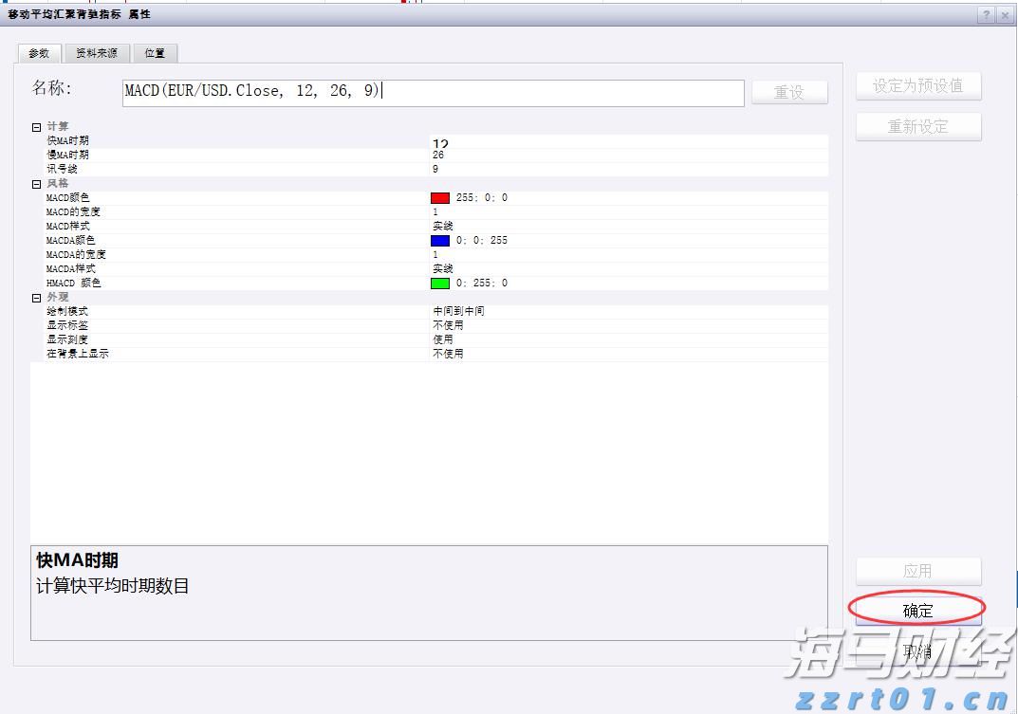Select the 快MA时期 value 12
Image resolution: width=1018 pixels, height=714 pixels.
[440, 143]
